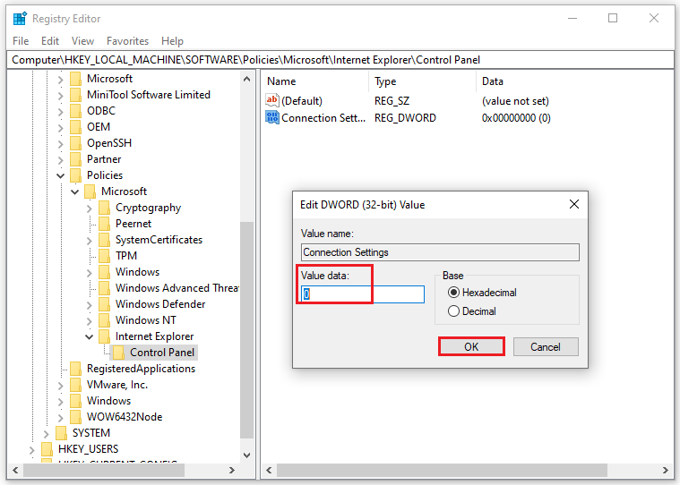Click the Partner folder icon
The height and width of the screenshot is (485, 680).
point(75,159)
